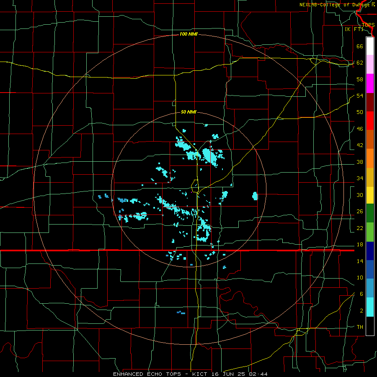Select the 50 tick label on the scale
This screenshot has width=377, height=377.
click(360, 112)
